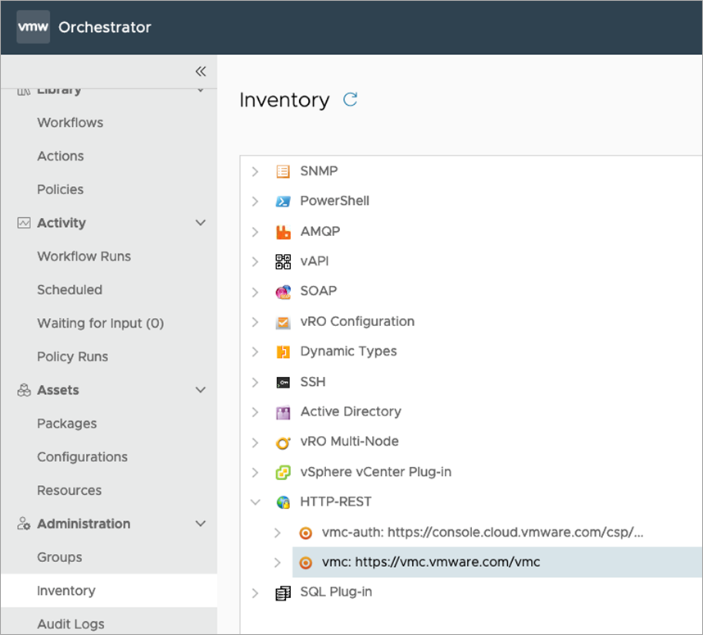
Task: Expand the Dynamic Types node
Action: (x=255, y=352)
